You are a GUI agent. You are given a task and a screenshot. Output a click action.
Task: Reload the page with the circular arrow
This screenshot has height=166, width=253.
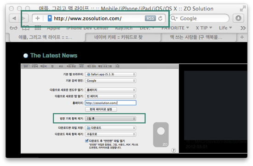point(161,18)
